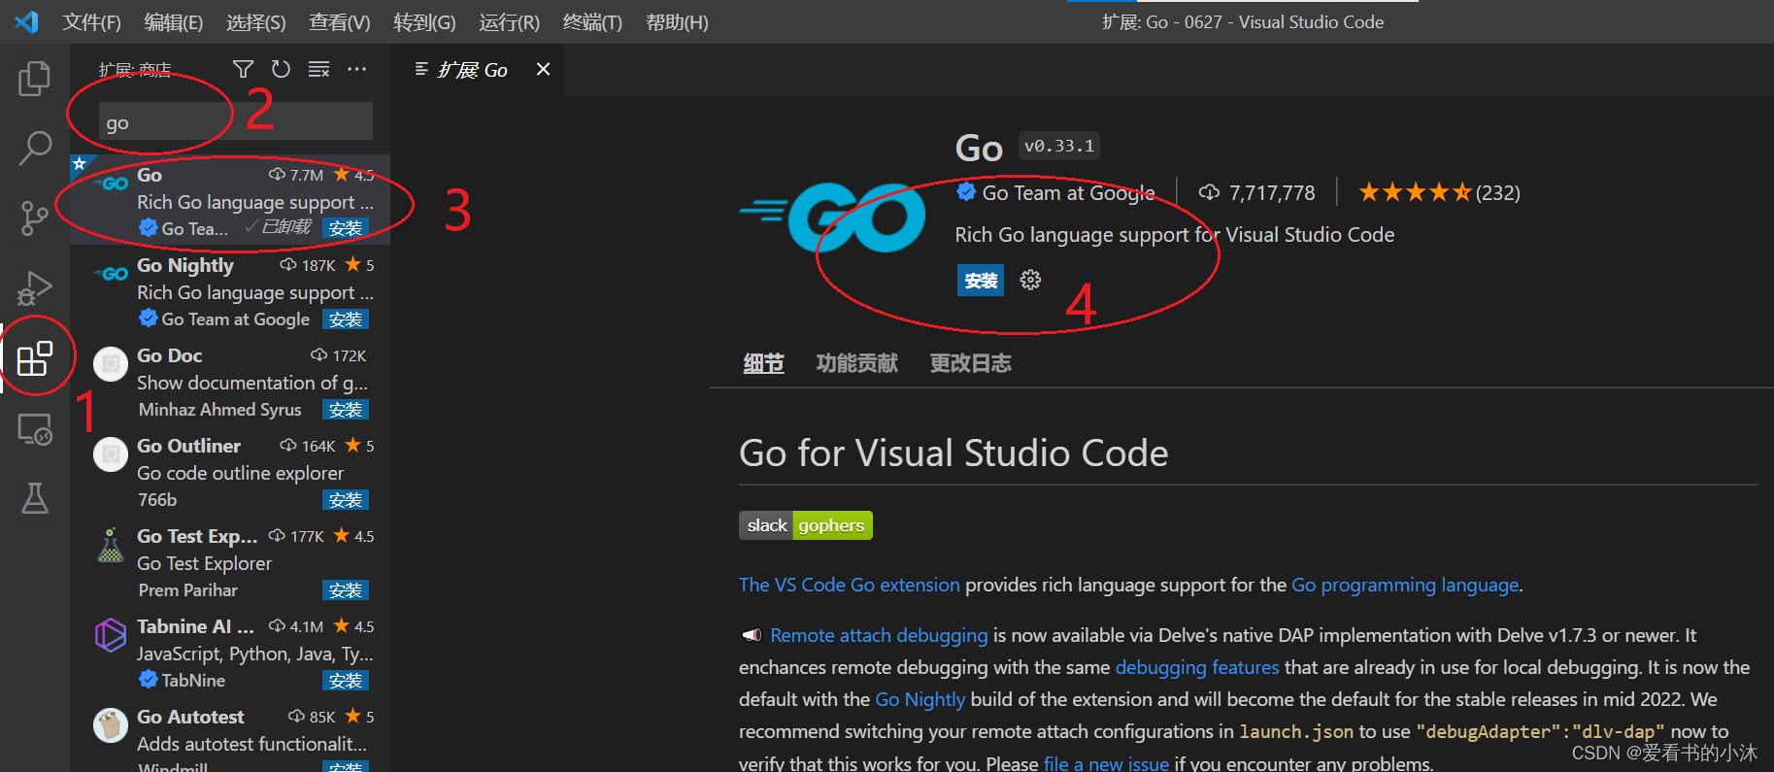The image size is (1774, 772).
Task: Open the file a new issue link
Action: coord(1106,763)
